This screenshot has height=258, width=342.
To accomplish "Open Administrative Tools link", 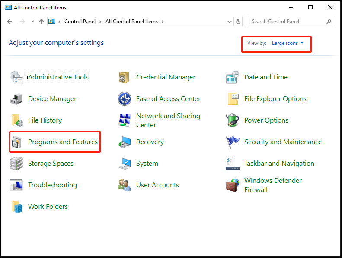I will pyautogui.click(x=58, y=77).
